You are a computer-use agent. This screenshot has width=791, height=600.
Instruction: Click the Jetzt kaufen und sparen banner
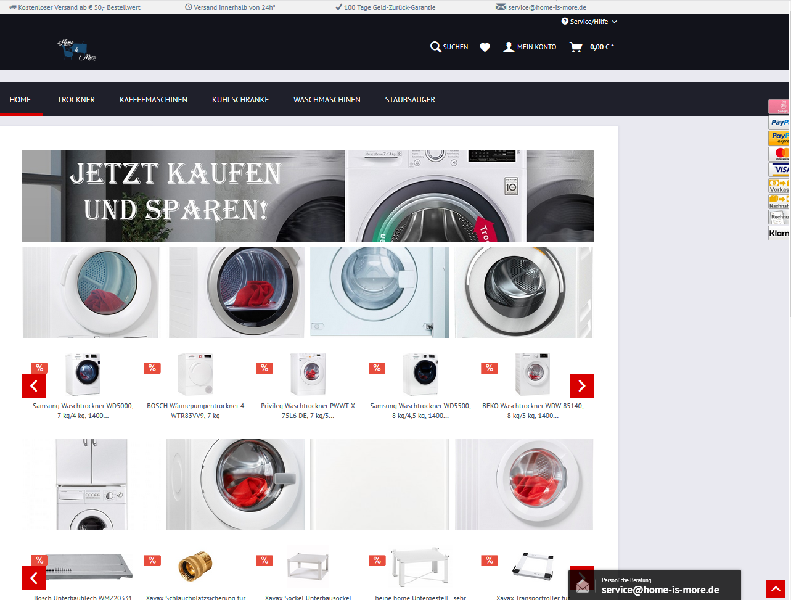point(308,196)
